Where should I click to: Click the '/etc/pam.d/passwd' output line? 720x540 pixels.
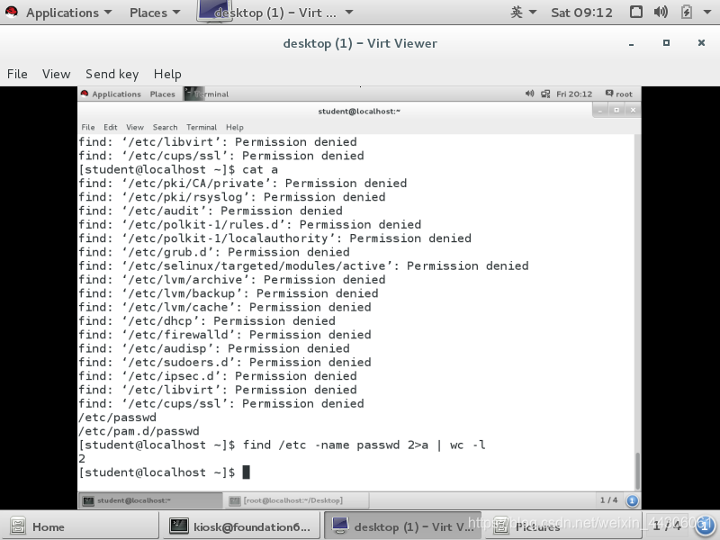click(x=139, y=432)
